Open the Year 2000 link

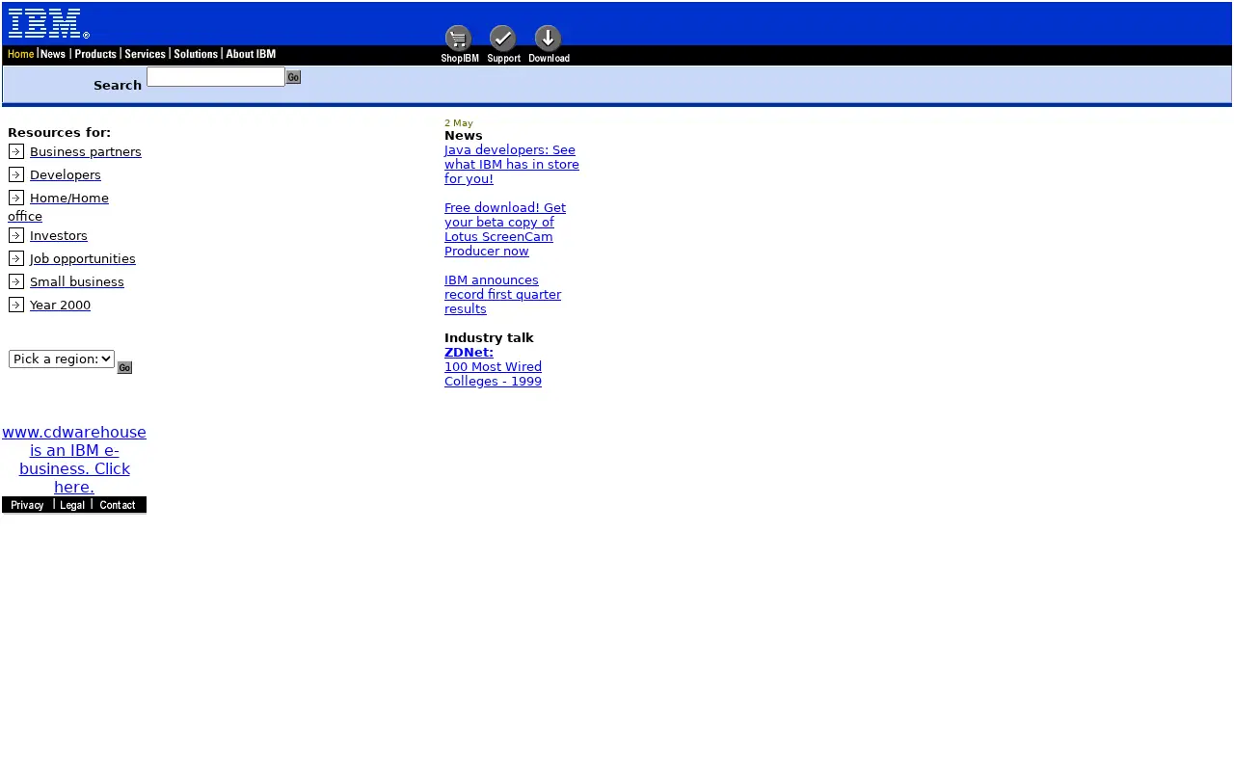click(60, 305)
